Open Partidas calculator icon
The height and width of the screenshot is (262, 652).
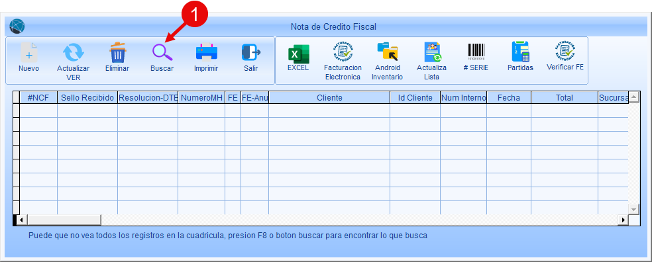click(x=520, y=52)
